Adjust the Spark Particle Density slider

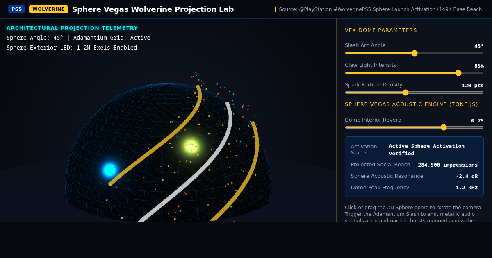414,93
